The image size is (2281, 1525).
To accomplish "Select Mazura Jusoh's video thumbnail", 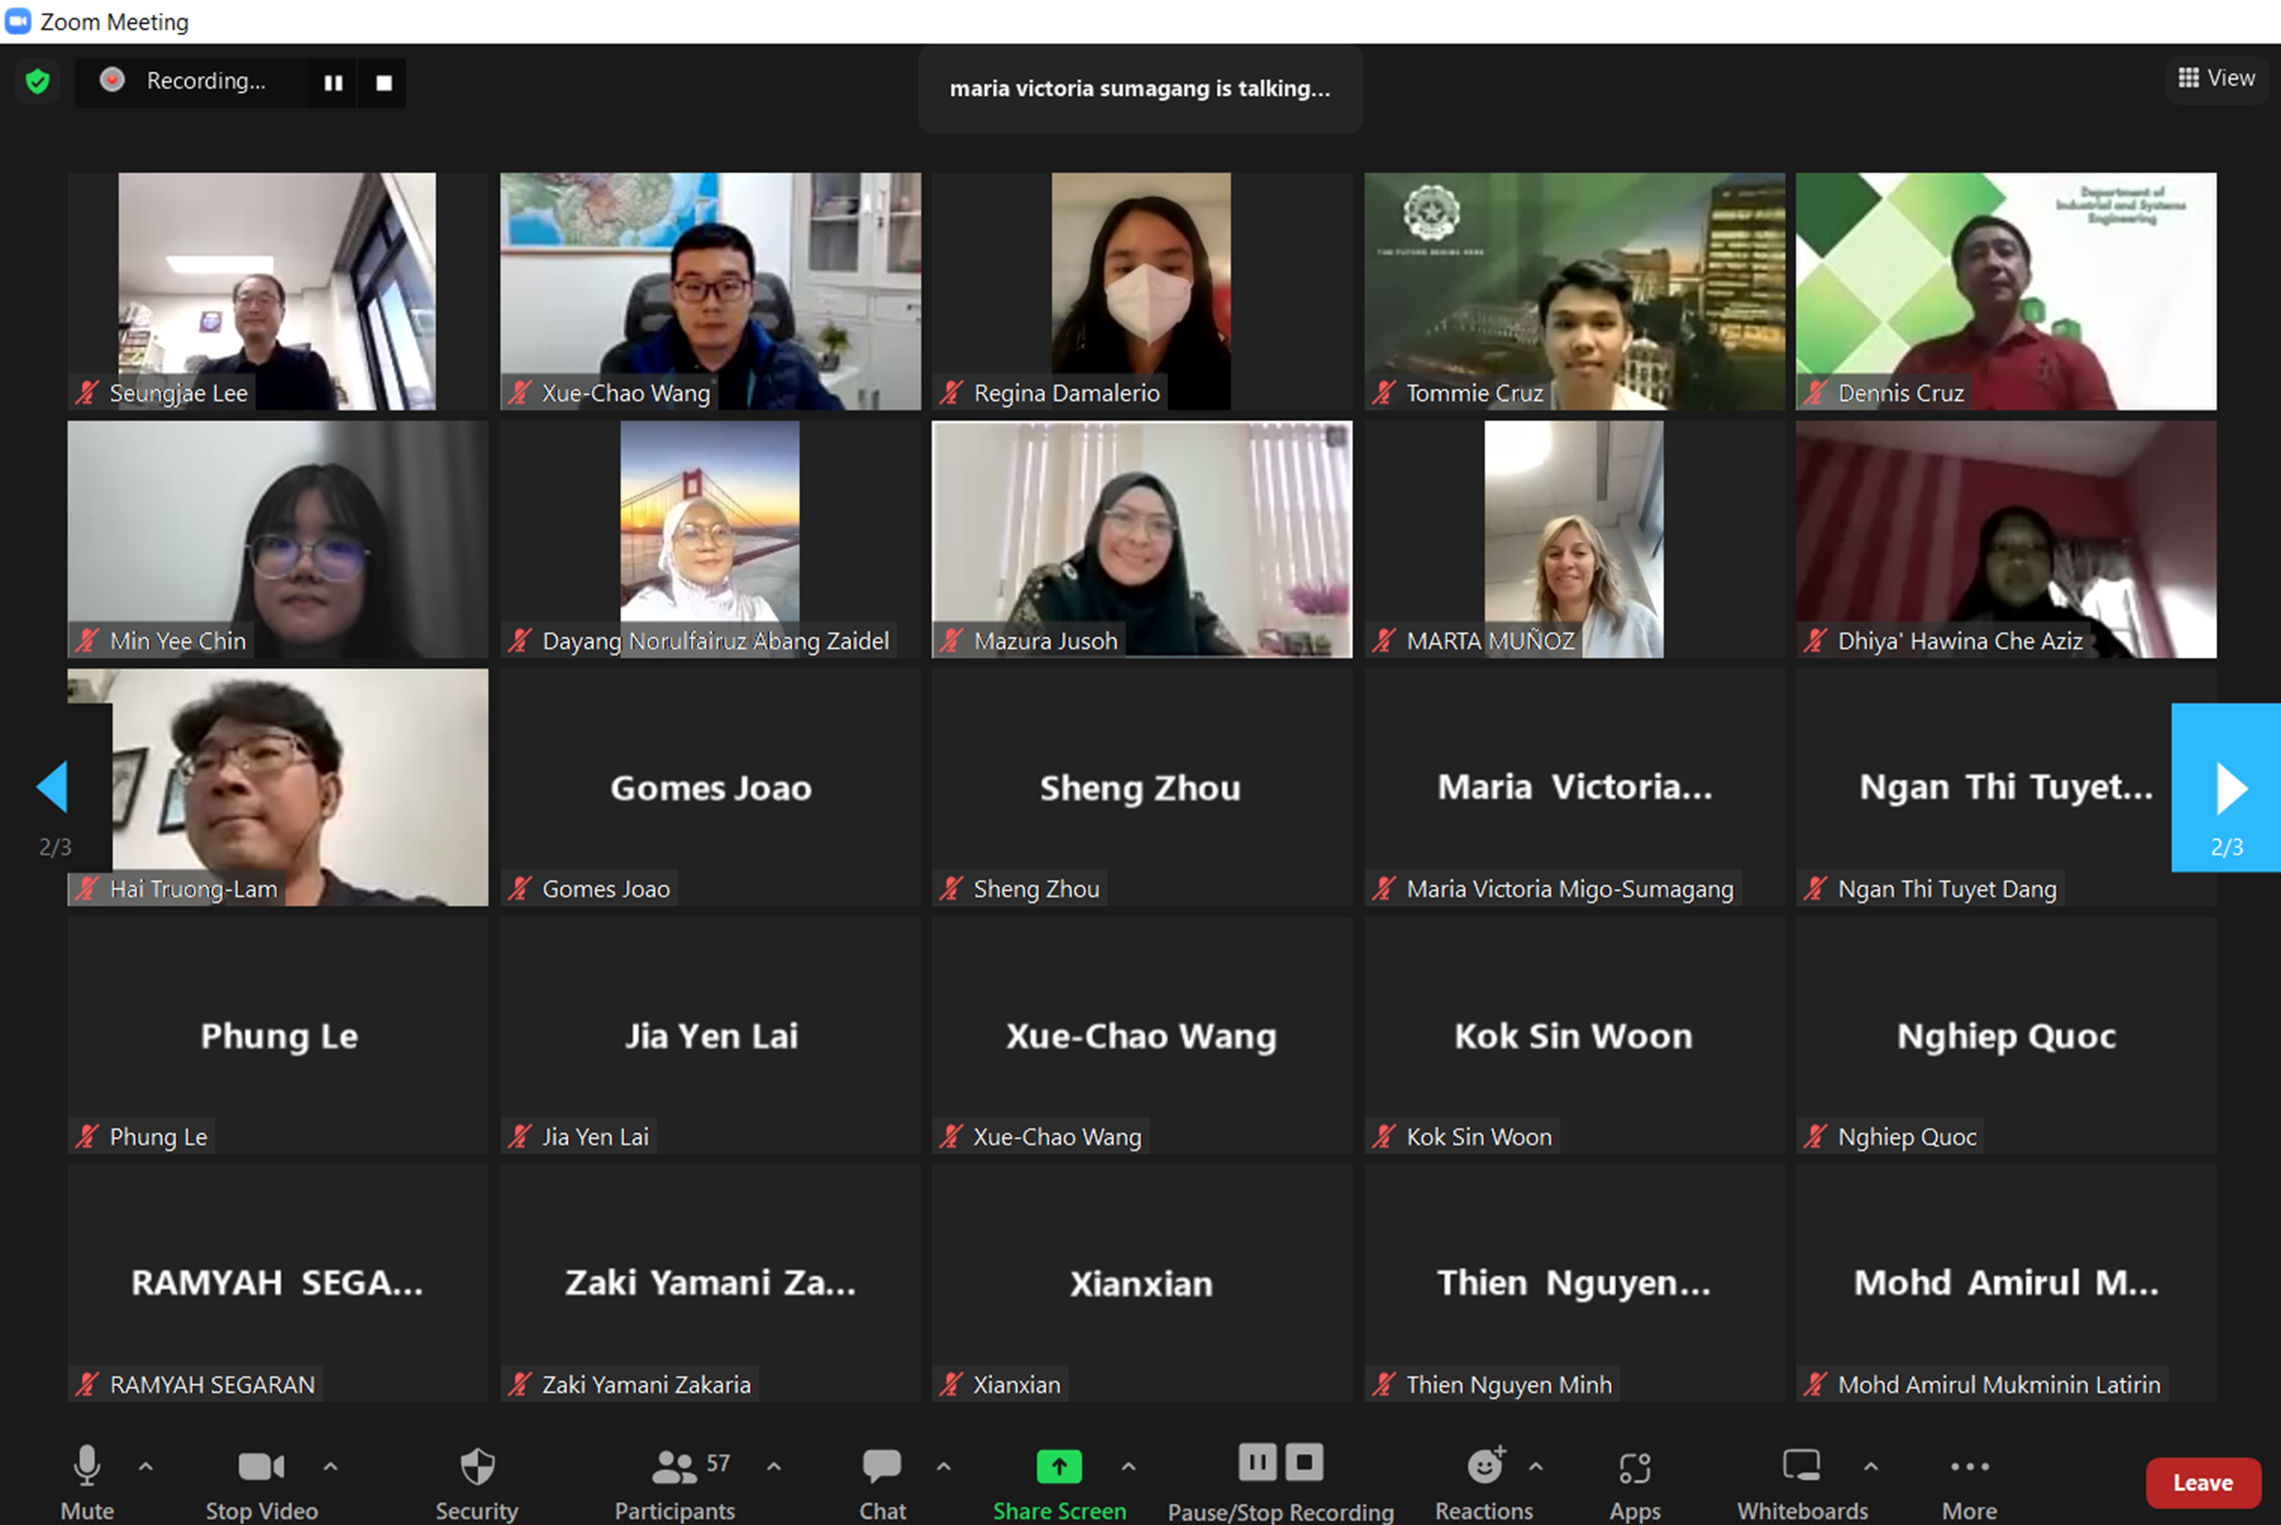I will tap(1141, 540).
